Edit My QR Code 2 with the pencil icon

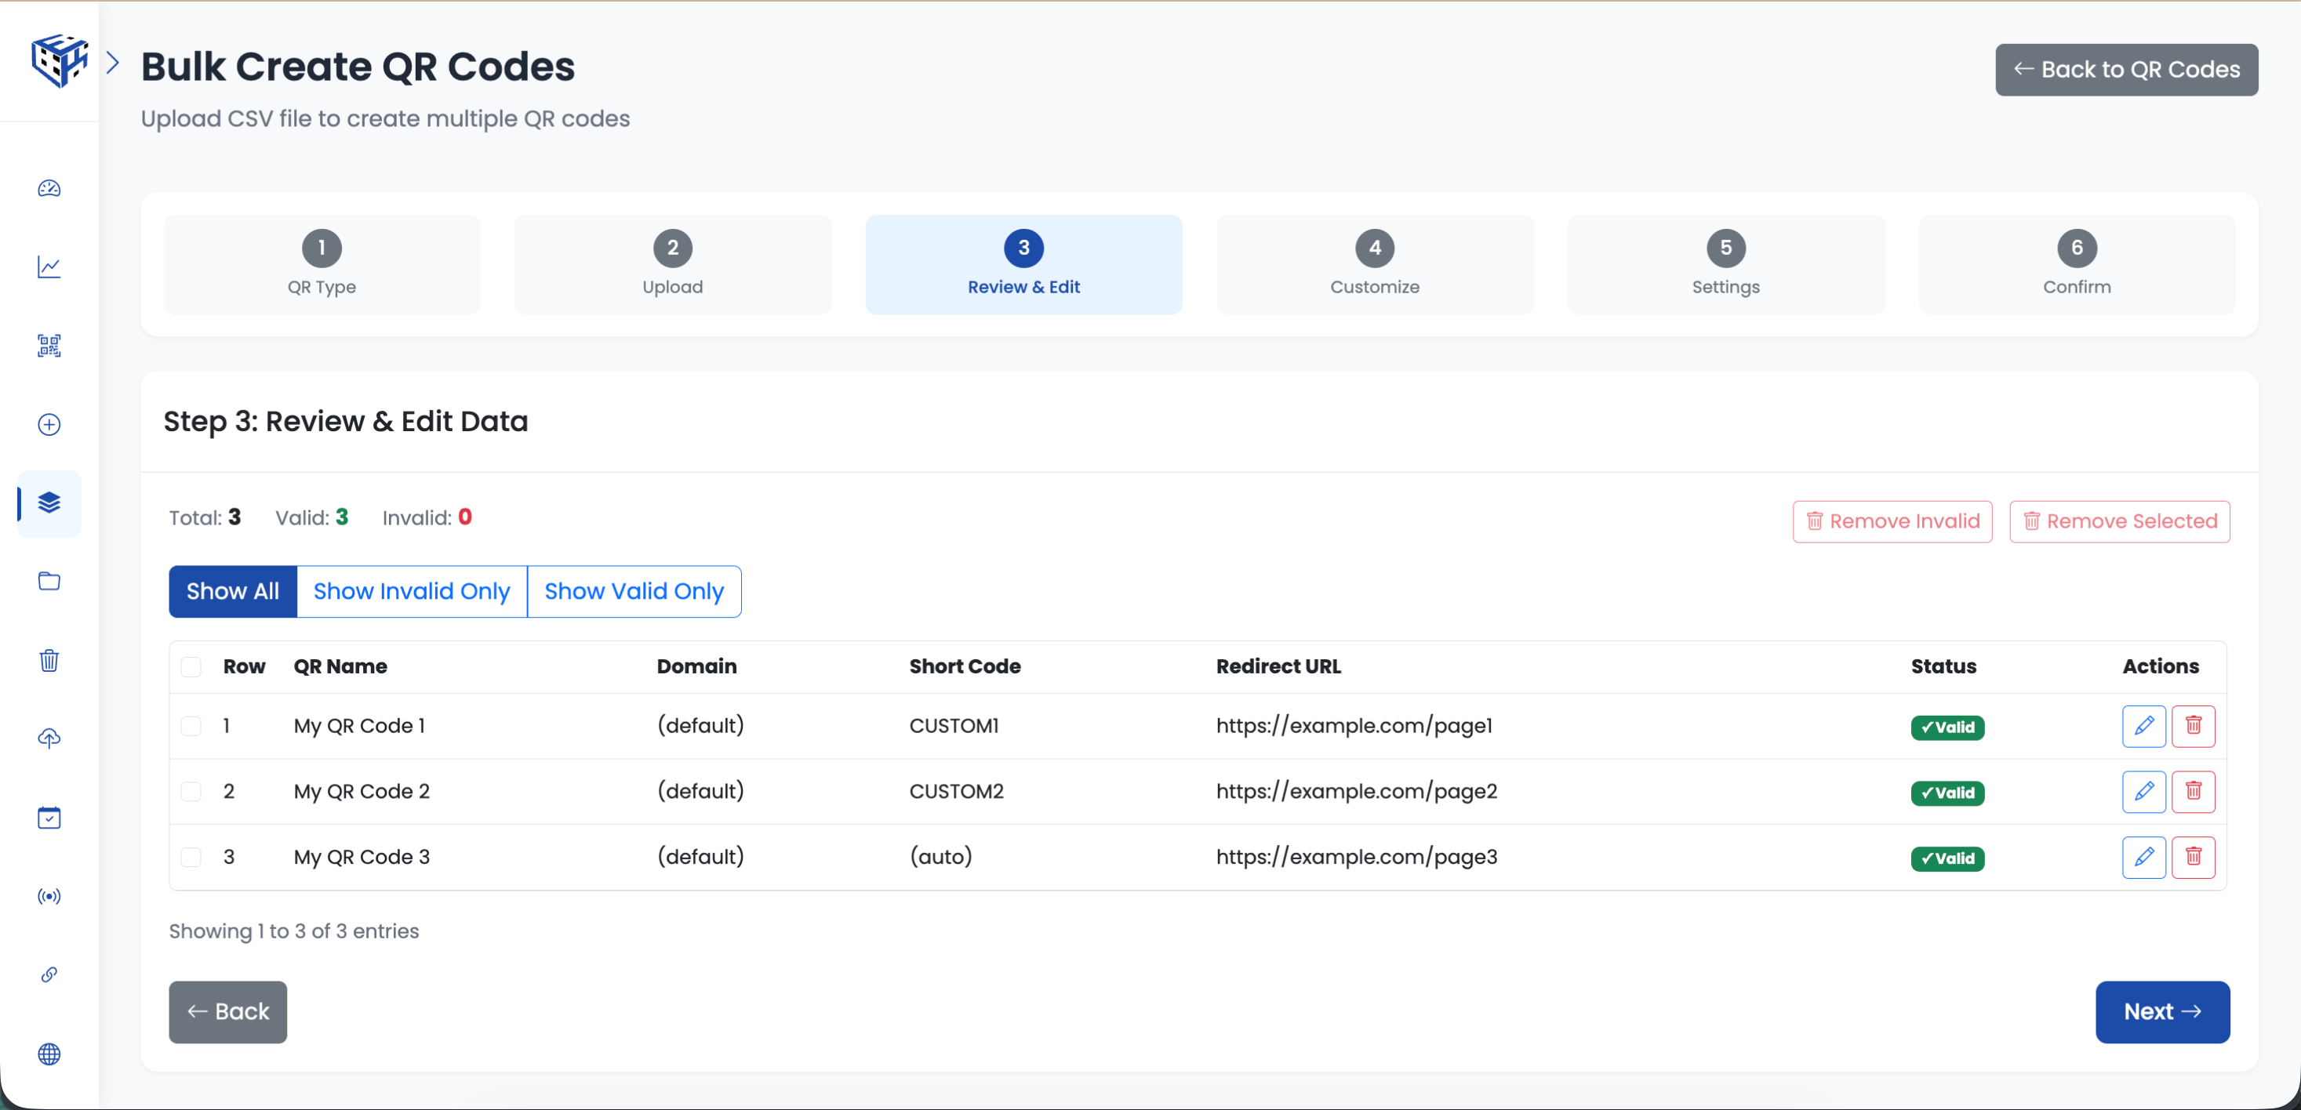click(x=2144, y=791)
